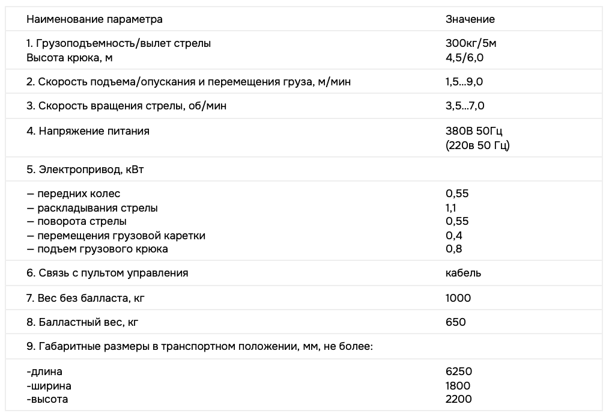Click the '-высота' dimension label
609x416 pixels.
(47, 399)
